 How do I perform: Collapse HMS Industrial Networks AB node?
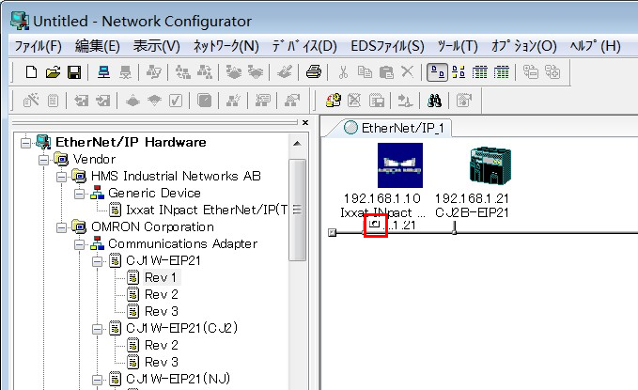point(61,177)
